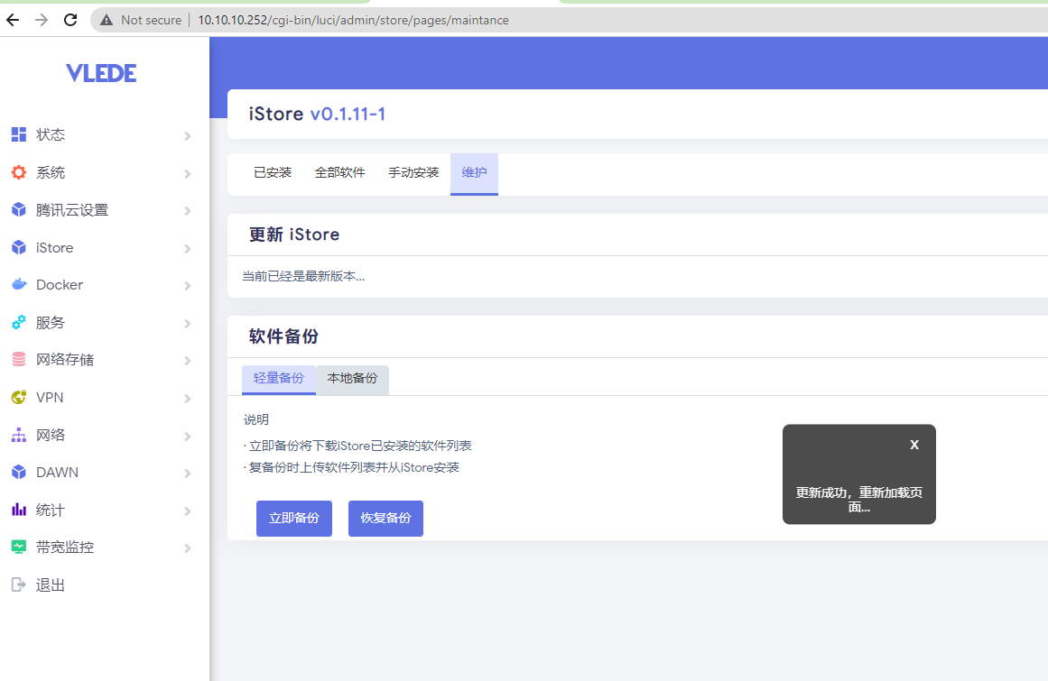
Task: Click the 网络存储 storage icon
Action: (18, 359)
